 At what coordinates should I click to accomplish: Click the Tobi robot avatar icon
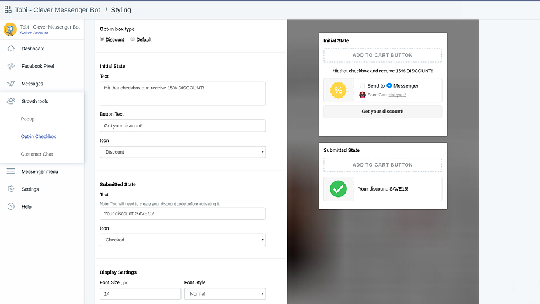10,30
